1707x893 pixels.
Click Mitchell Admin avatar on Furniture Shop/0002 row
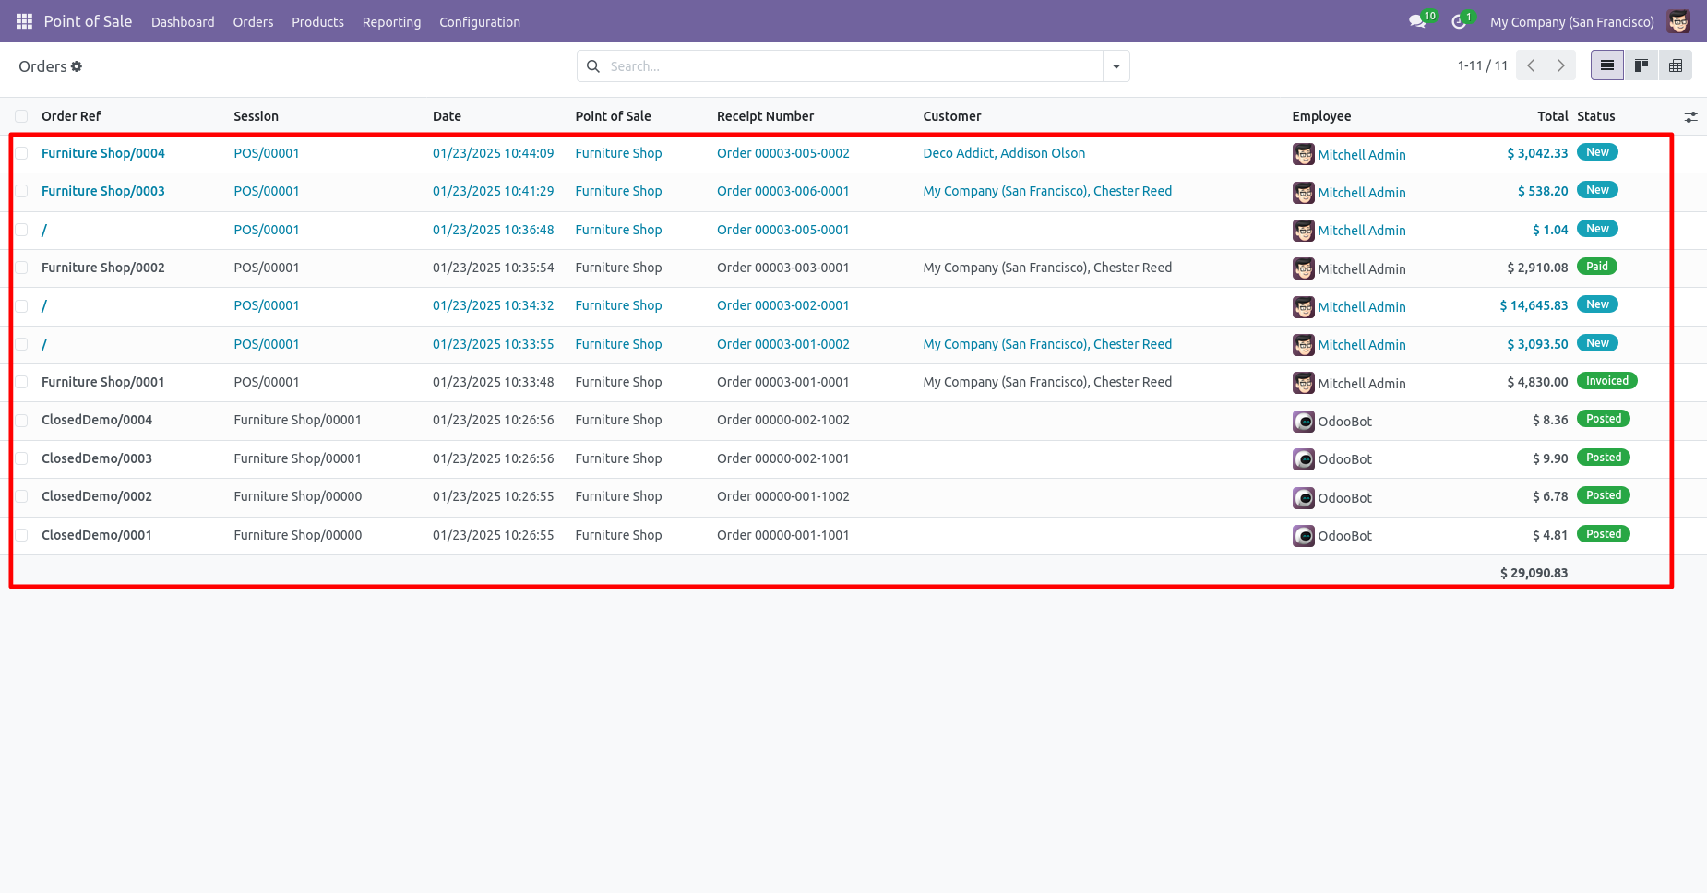[1303, 268]
